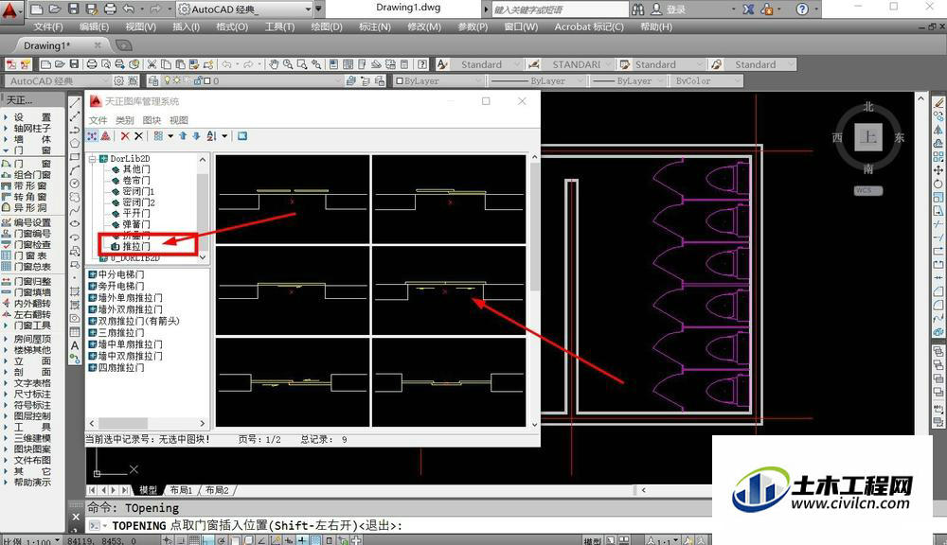Image resolution: width=947 pixels, height=545 pixels.
Task: Activate the Pan hand tool
Action: pos(274,64)
